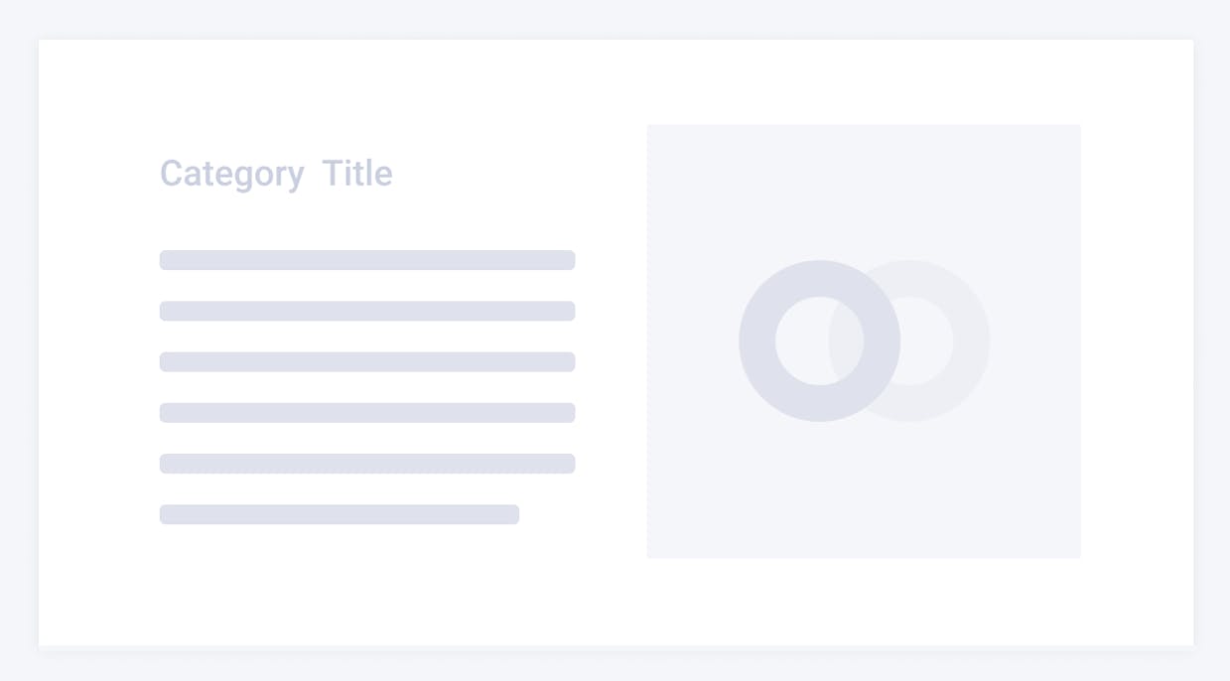
Task: Click the image placeholder below the rings
Action: pyautogui.click(x=864, y=491)
